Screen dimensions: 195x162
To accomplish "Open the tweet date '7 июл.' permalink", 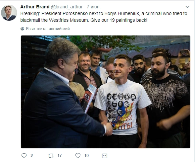I will coord(94,7).
